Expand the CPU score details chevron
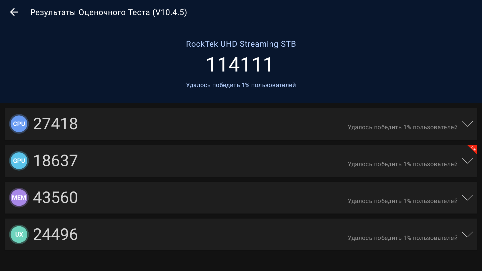Image resolution: width=482 pixels, height=271 pixels. tap(467, 124)
